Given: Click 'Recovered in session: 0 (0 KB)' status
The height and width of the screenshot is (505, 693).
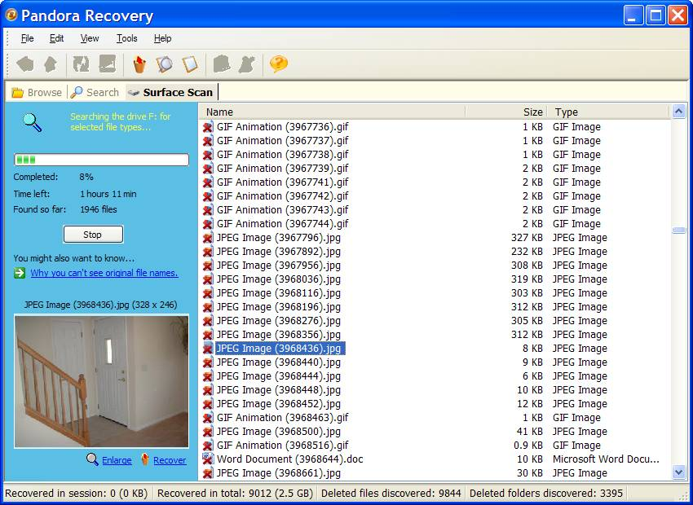Looking at the screenshot, I should click(x=77, y=493).
